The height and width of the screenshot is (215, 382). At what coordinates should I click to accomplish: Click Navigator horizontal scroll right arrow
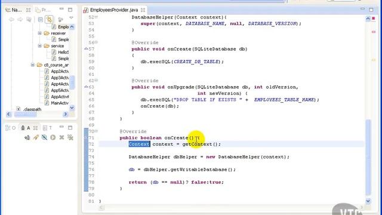66,114
